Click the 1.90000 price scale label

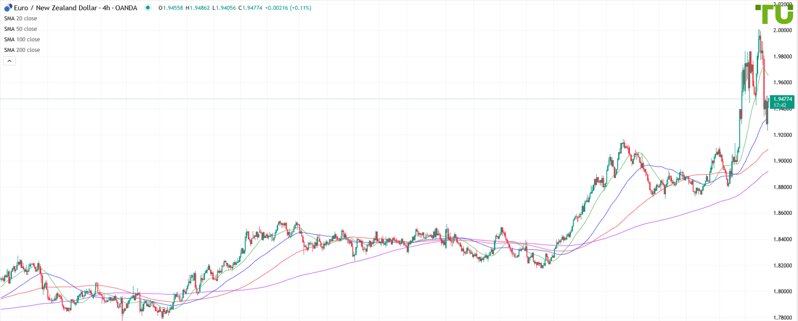782,161
